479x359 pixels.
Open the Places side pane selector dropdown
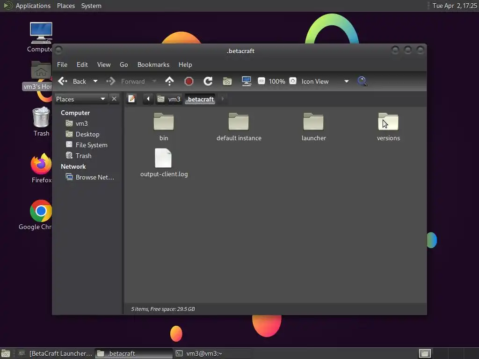point(80,99)
